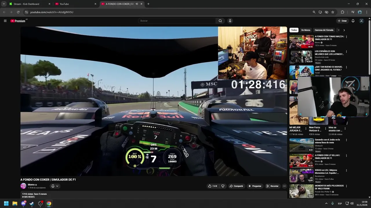Install app icon in address bar
371x208 pixels.
pos(320,12)
